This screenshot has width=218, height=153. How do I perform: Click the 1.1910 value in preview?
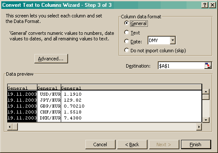(x=73, y=94)
